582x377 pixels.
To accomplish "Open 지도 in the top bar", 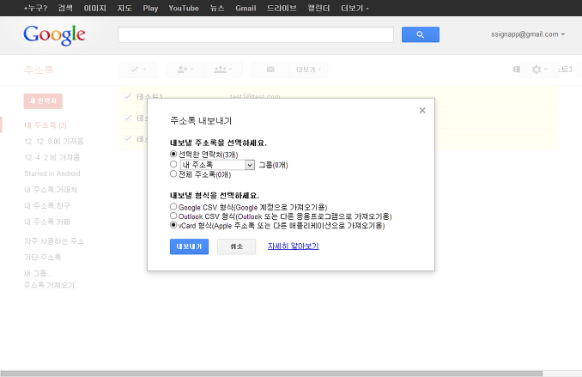I will (x=124, y=9).
